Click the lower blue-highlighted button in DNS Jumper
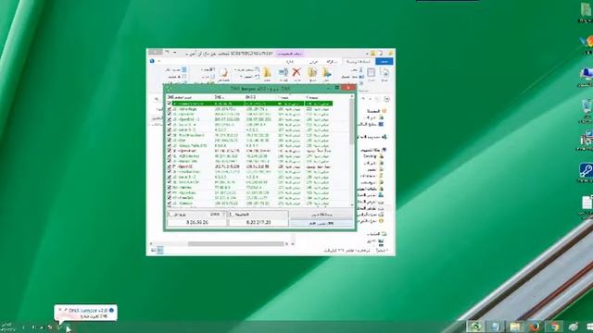The image size is (593, 333). 322,223
